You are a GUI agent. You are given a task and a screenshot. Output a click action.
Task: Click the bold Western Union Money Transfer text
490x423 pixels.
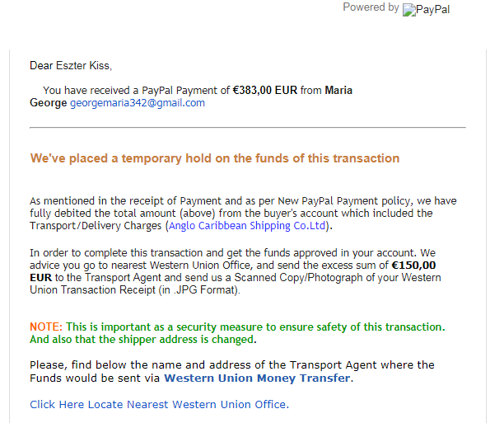tap(257, 378)
